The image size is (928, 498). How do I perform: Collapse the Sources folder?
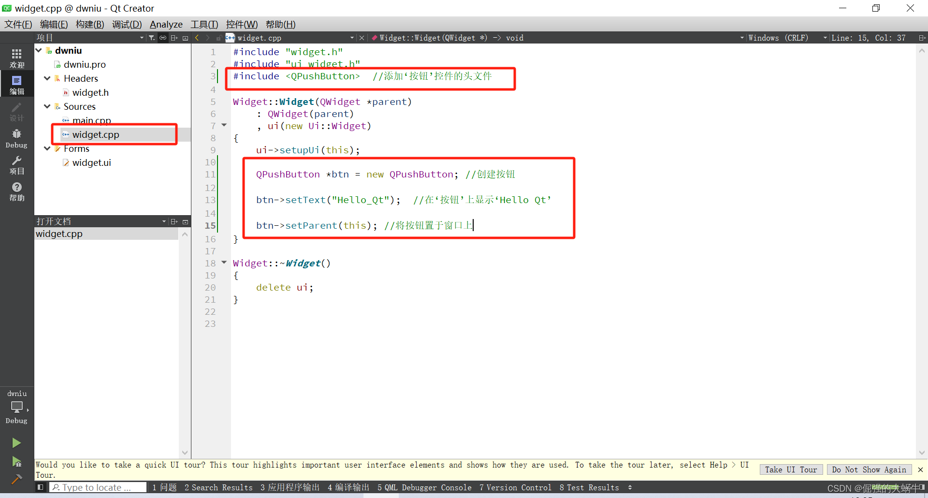(47, 106)
